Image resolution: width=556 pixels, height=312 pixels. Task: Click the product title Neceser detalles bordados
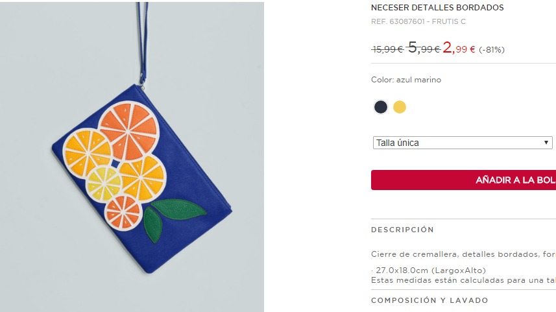tap(437, 7)
